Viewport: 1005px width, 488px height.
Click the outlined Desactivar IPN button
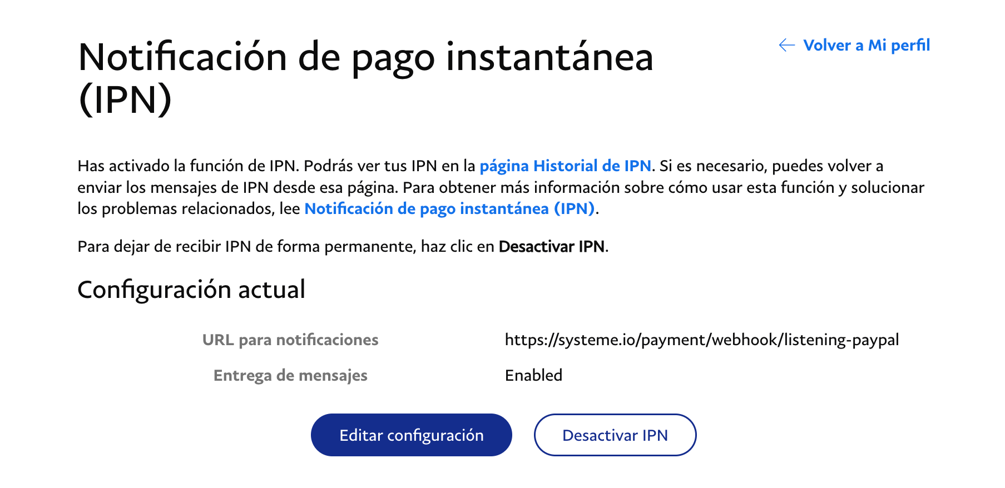pos(615,435)
